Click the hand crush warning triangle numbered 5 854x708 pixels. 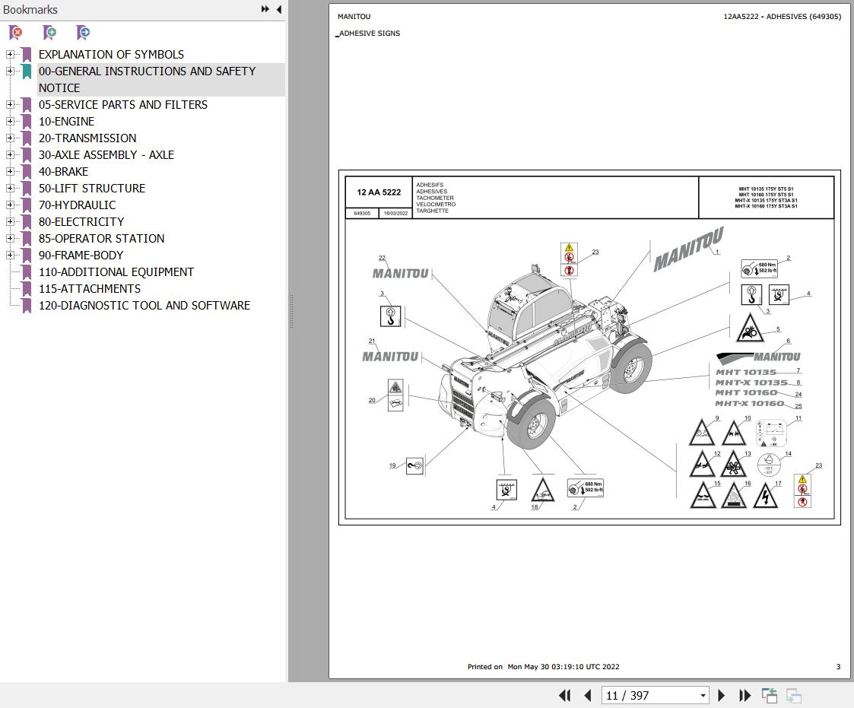point(750,329)
